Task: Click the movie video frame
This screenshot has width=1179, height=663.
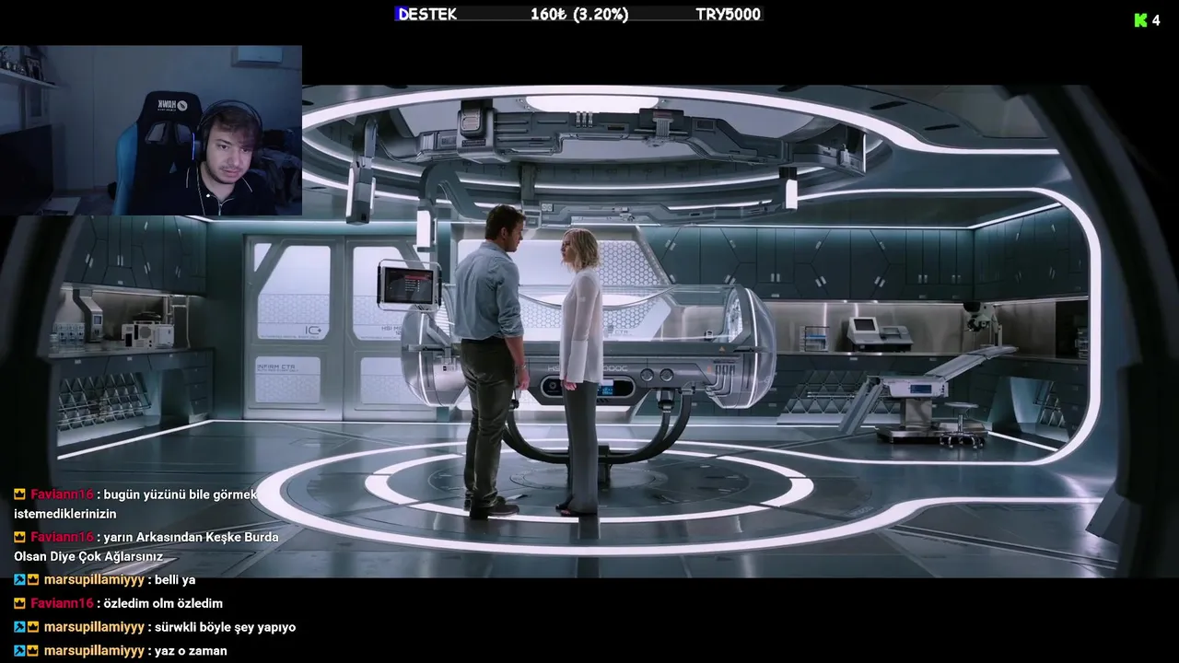Action: point(589,331)
